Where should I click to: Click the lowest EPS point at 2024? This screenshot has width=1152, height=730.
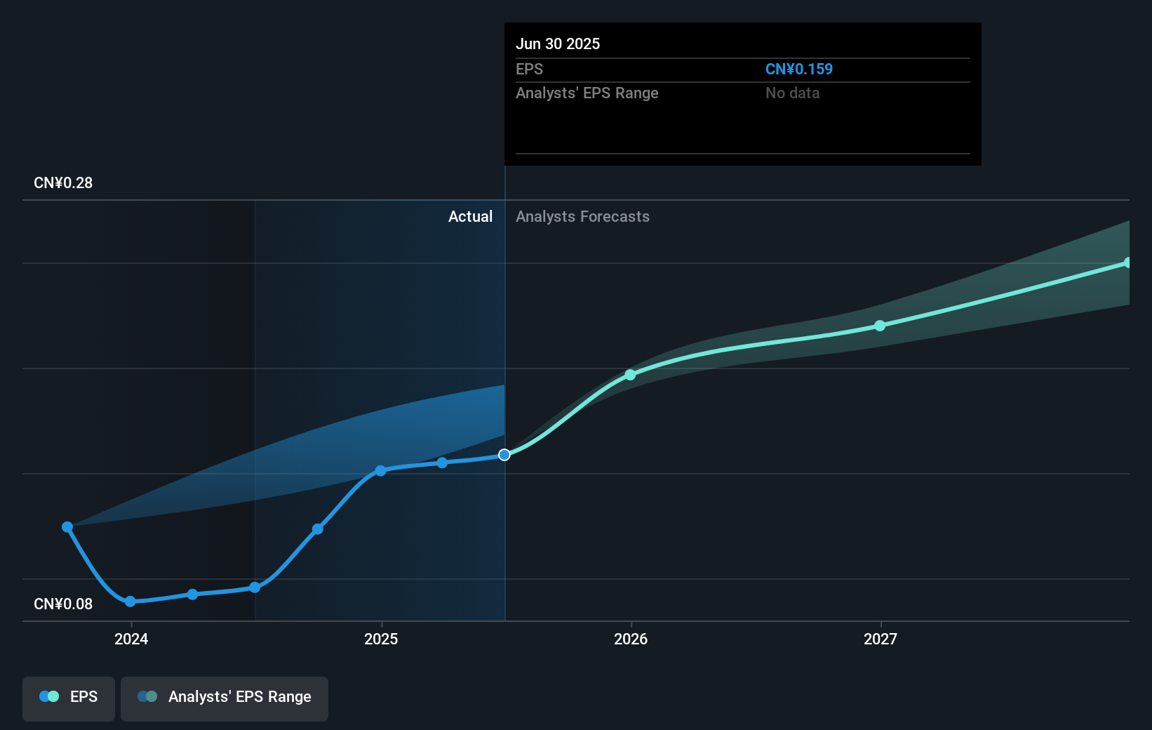point(130,602)
